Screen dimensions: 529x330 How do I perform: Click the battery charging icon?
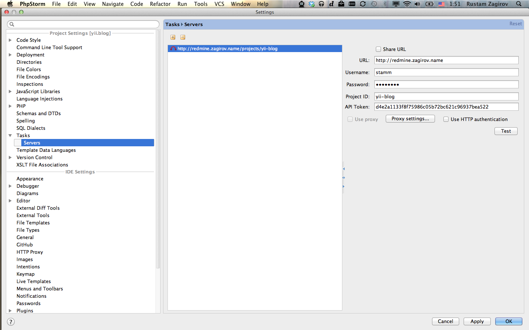point(429,4)
